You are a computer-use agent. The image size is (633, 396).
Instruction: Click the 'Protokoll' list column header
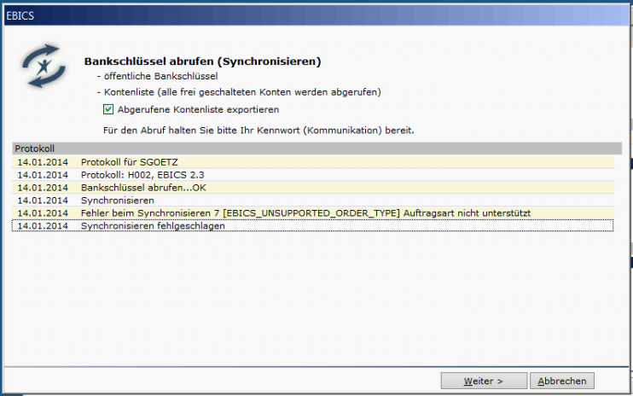(316, 148)
